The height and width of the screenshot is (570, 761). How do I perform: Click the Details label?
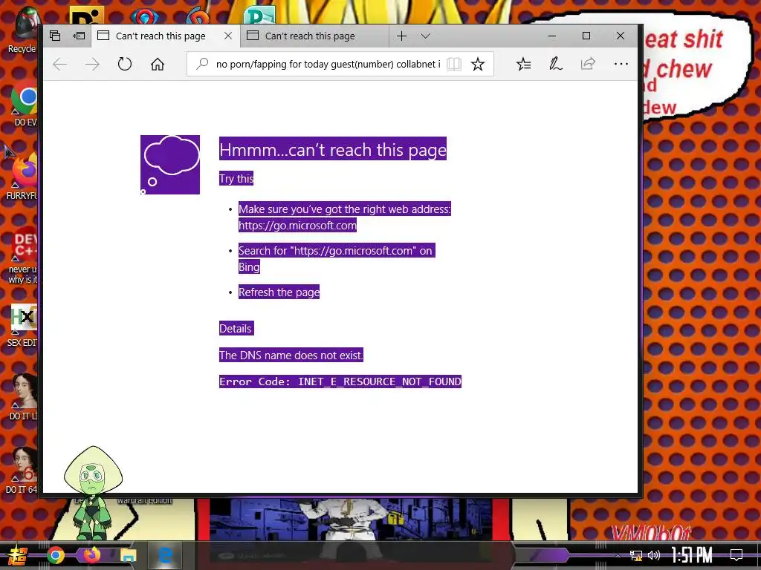tap(236, 329)
